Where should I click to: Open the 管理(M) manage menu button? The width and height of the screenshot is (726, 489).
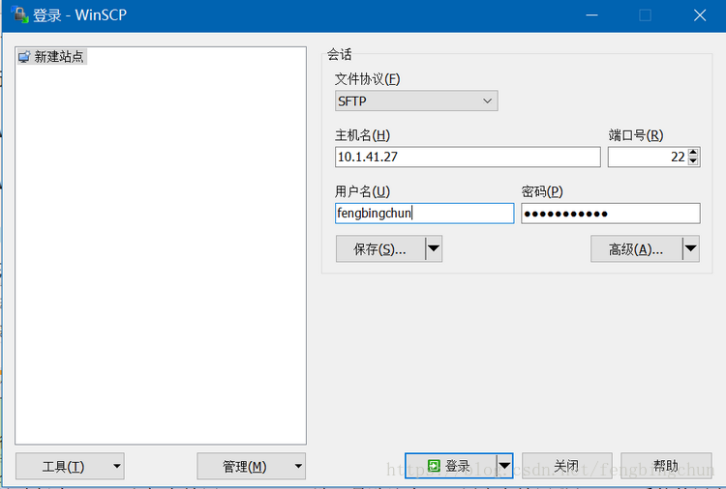point(251,466)
